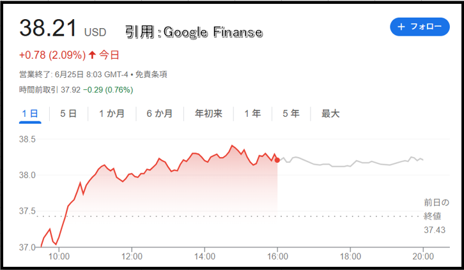
Task: Switch to the 5日 tab
Action: (x=68, y=114)
